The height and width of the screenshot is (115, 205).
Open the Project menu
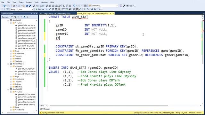[29, 2]
